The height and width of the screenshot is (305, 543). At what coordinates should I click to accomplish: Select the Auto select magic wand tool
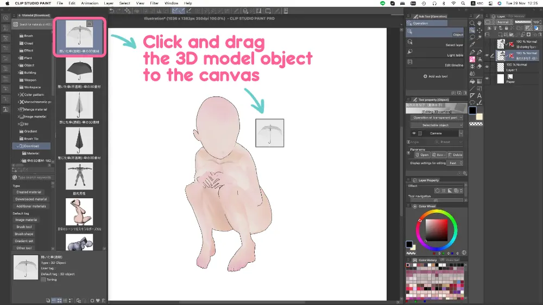tap(479, 37)
